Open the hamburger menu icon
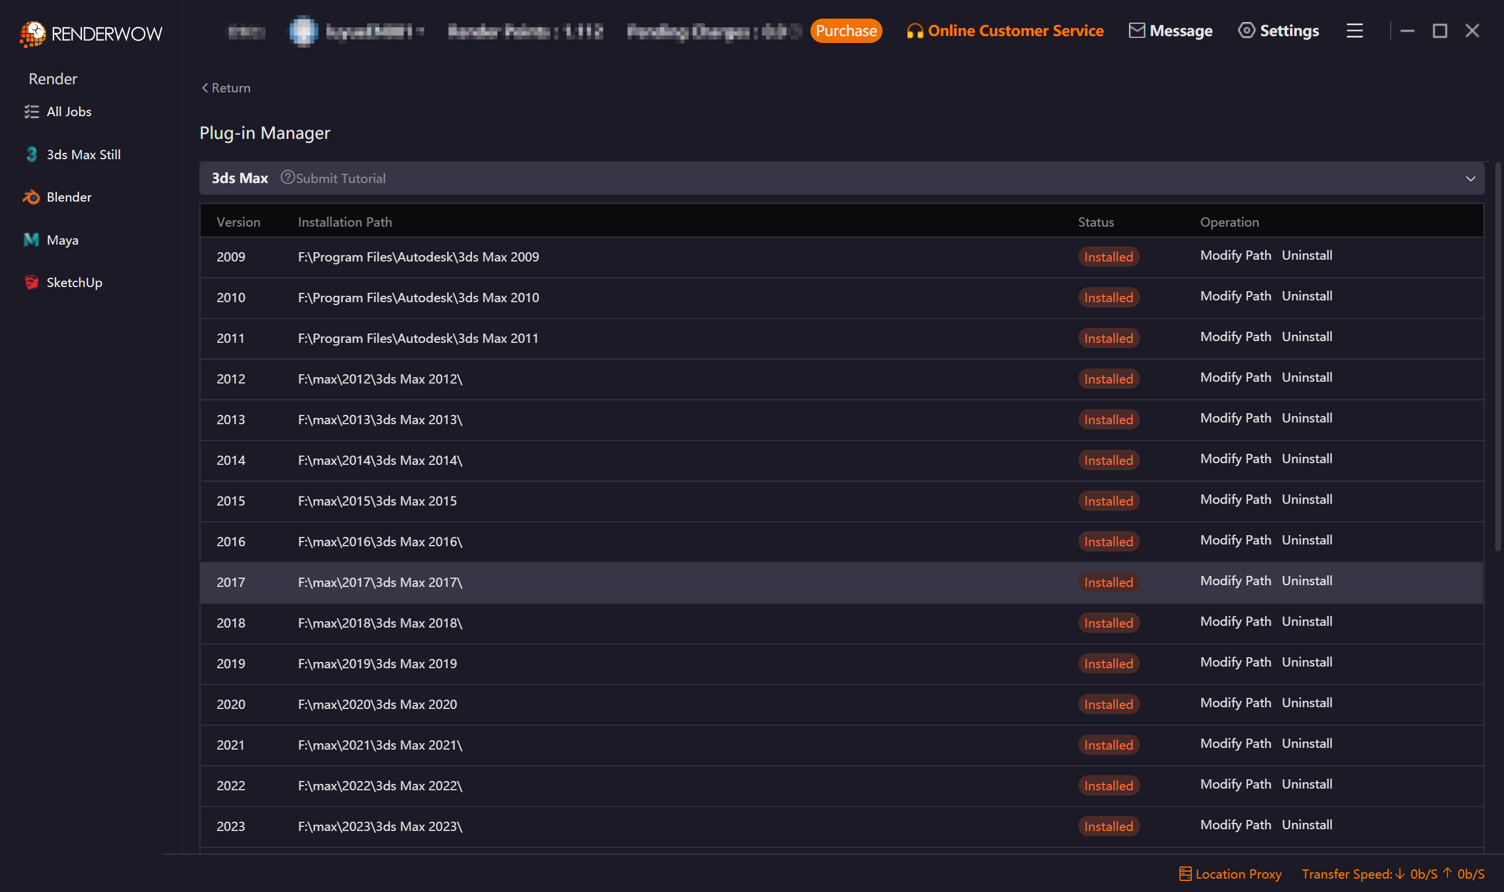 [x=1354, y=31]
